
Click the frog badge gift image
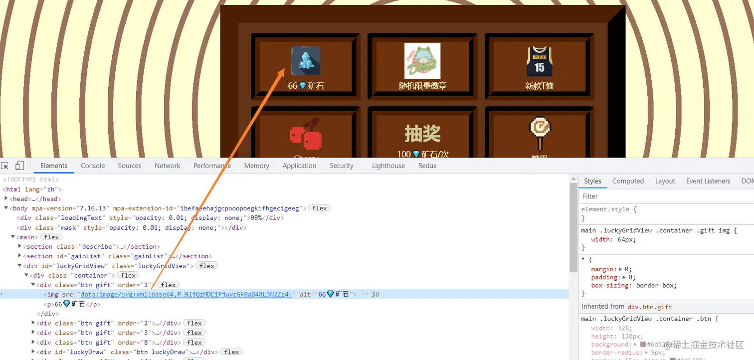422,61
